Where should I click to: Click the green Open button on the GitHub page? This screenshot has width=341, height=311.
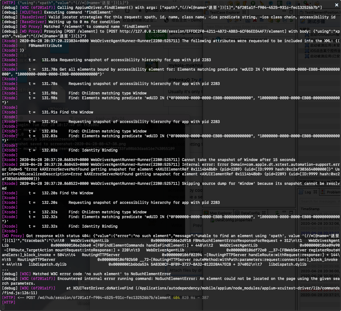click(157, 36)
